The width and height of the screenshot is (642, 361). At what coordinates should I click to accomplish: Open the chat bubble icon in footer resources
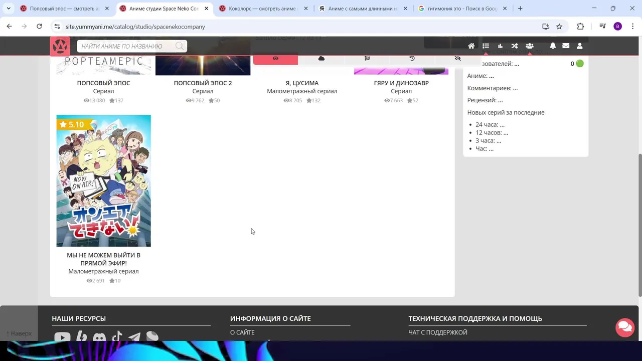pyautogui.click(x=152, y=336)
